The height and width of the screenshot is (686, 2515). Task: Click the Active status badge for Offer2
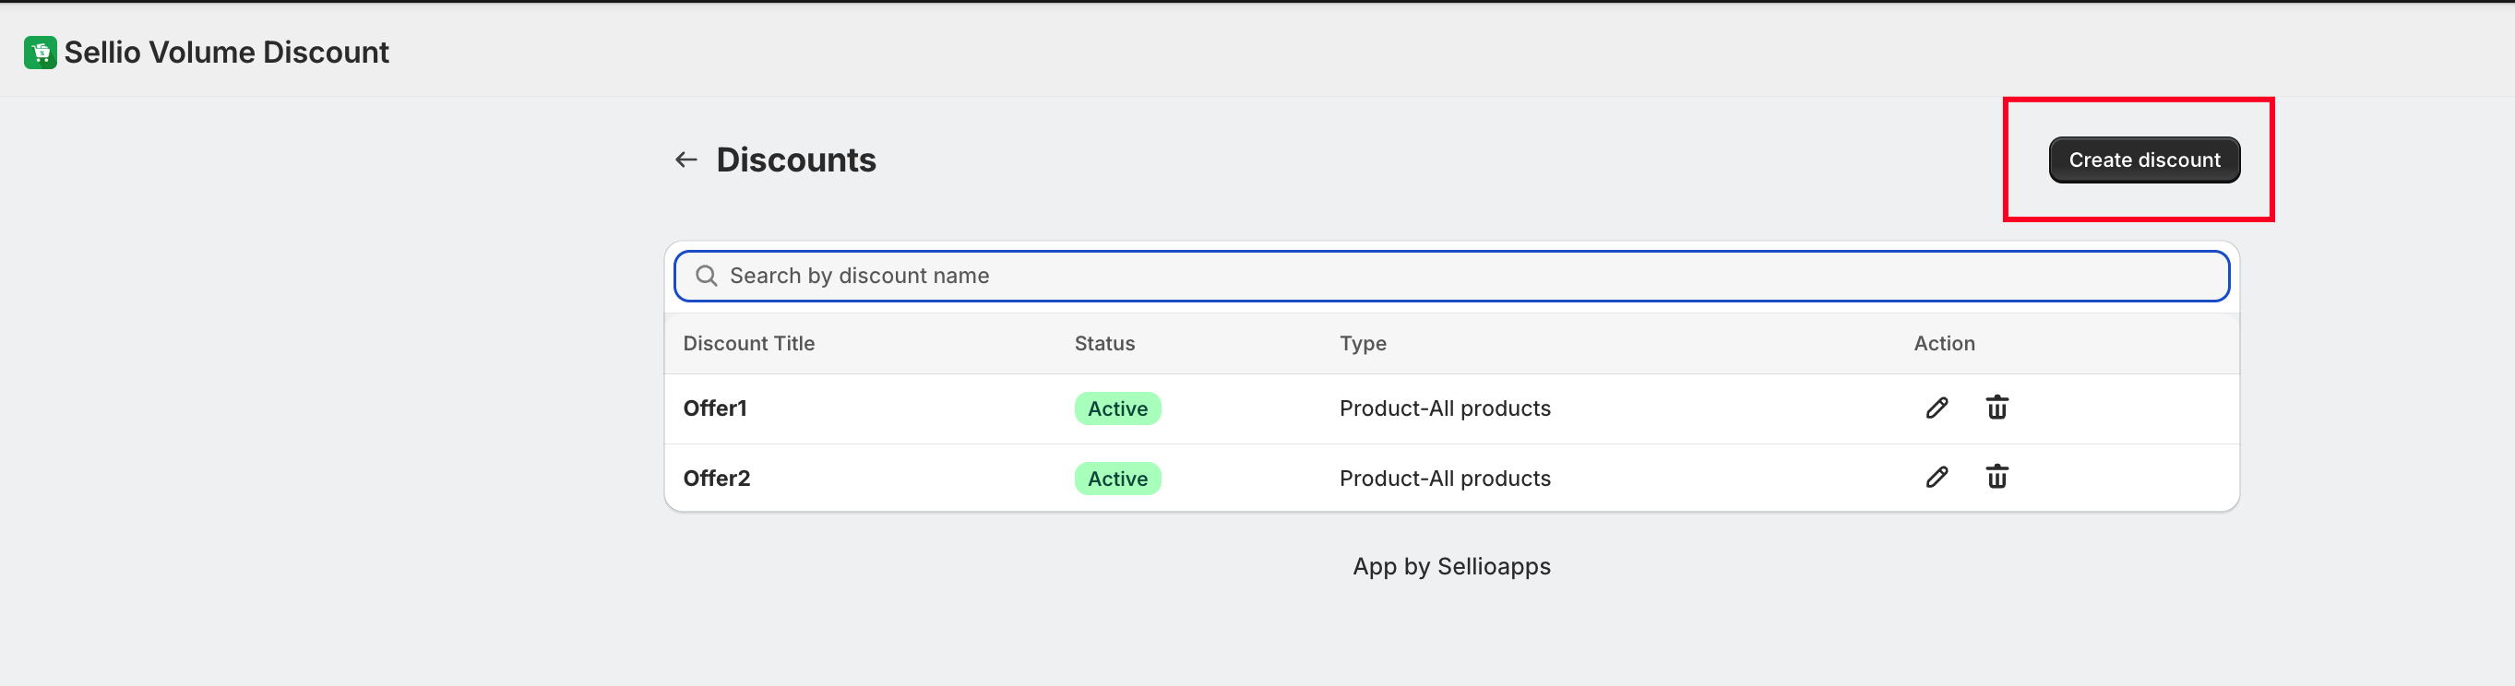pyautogui.click(x=1117, y=479)
